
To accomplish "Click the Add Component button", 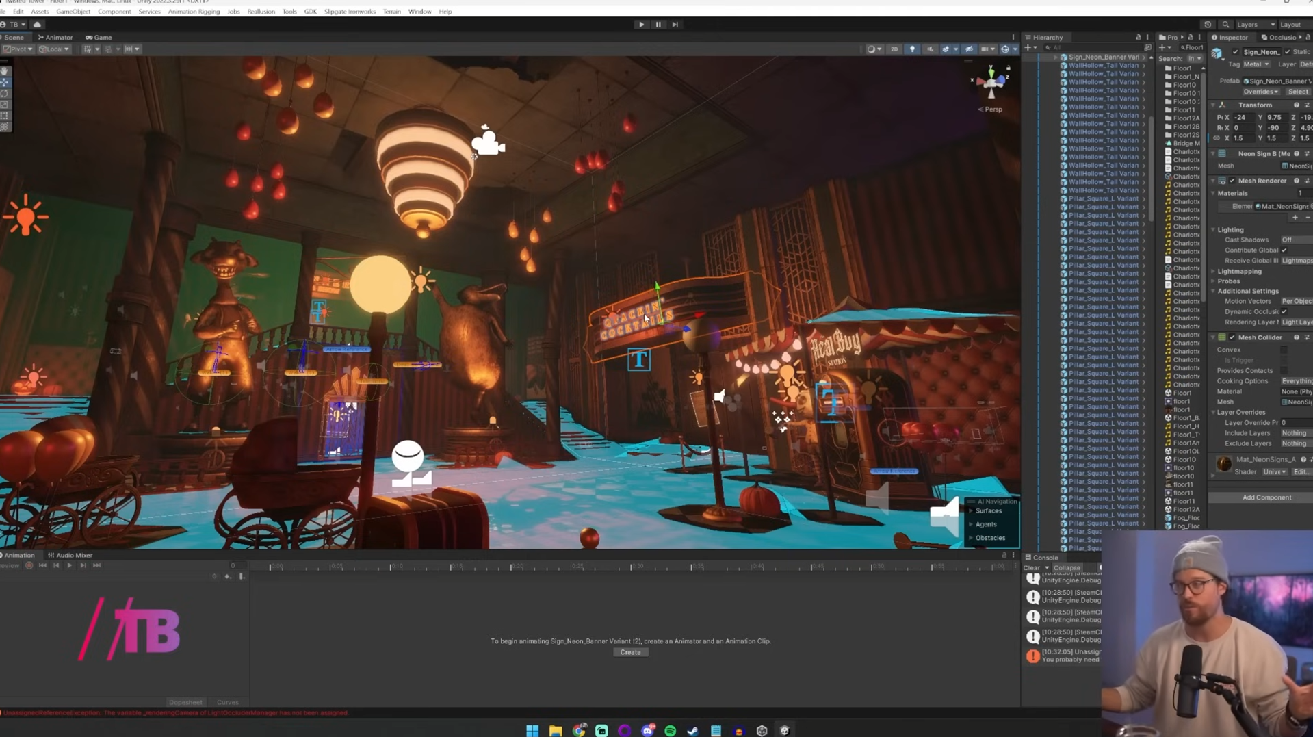I will [1266, 497].
